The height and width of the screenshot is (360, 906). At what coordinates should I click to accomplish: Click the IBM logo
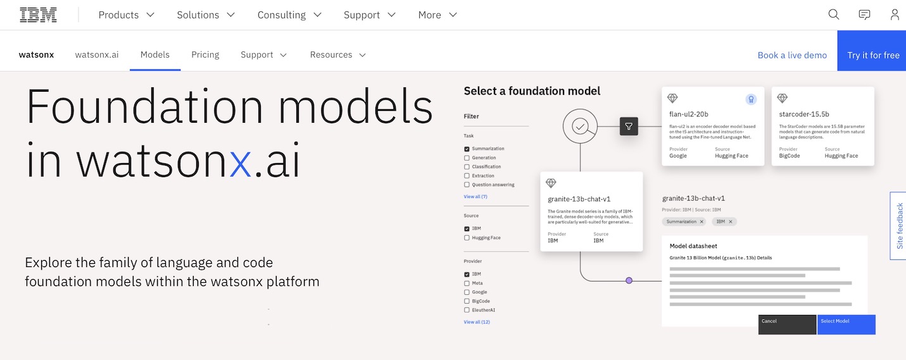coord(38,15)
